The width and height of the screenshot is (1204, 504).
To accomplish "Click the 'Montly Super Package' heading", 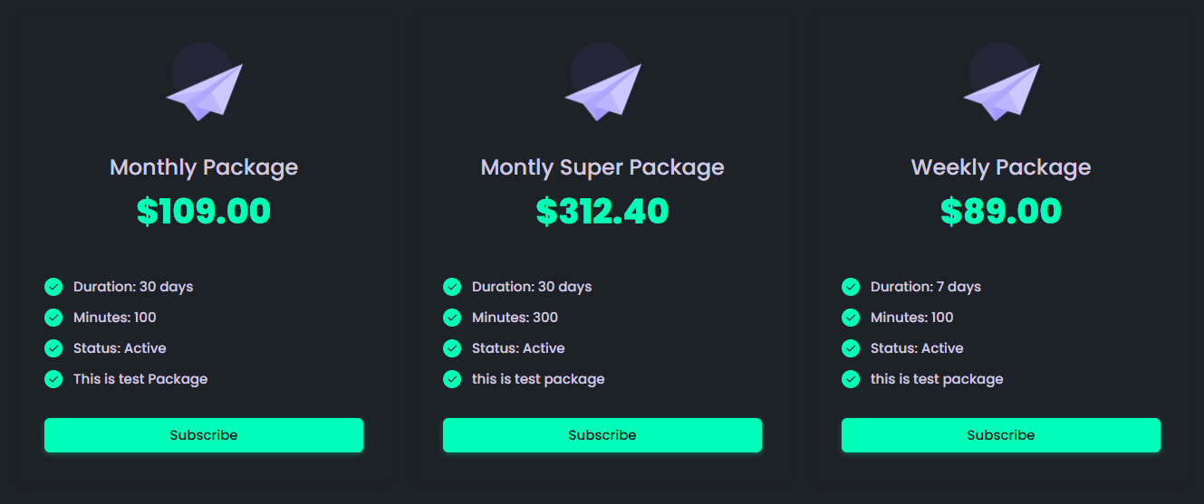I will coord(602,167).
